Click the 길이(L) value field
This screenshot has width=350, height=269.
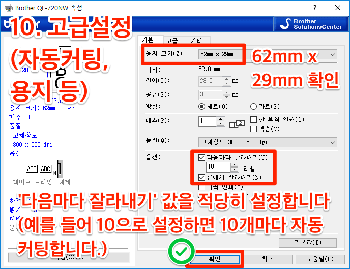[x=211, y=81]
